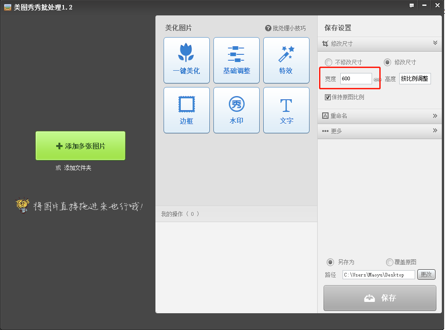Expand the 更多 more options section
This screenshot has height=330, width=445.
tap(435, 131)
